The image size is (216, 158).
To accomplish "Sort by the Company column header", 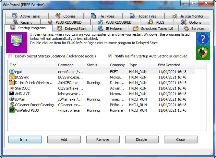I will click(118, 65).
